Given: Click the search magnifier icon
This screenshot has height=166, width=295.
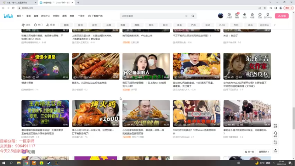Looking at the screenshot, I should tap(193, 16).
